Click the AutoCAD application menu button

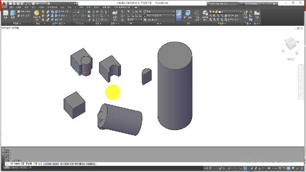[x=4, y=4]
